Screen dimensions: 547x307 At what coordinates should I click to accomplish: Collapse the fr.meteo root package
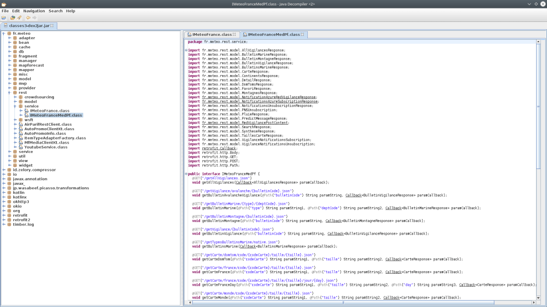3,33
